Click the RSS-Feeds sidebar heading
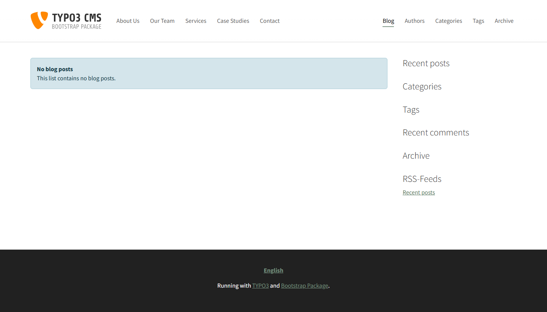Screen dimensions: 547x312 point(422,179)
